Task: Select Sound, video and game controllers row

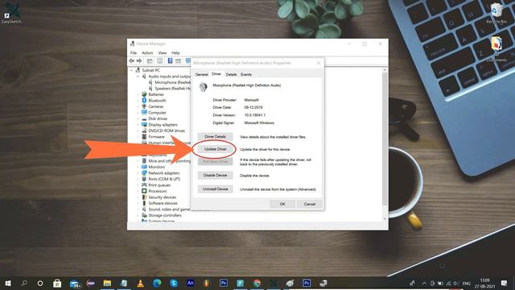Action: (x=169, y=209)
